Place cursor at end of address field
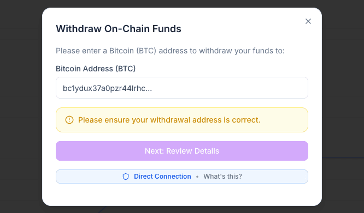 [x=230, y=88]
